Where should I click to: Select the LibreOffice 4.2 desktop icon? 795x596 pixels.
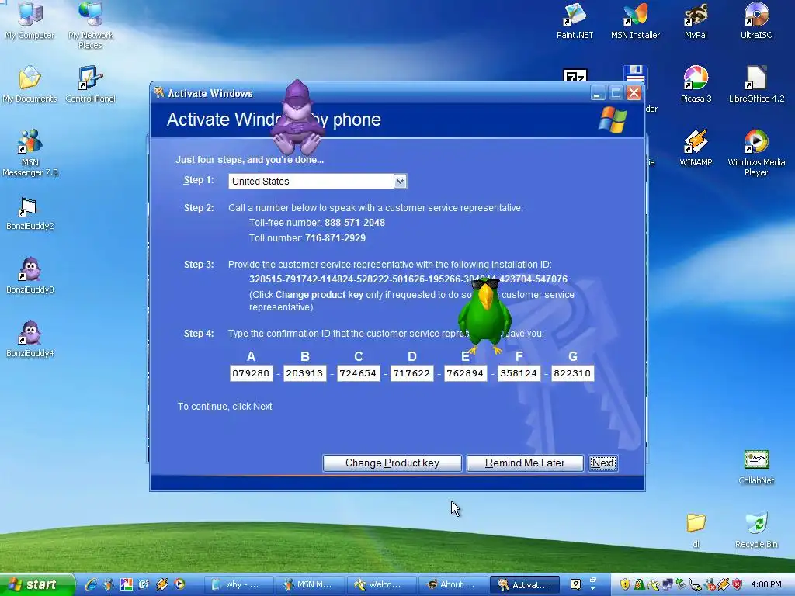756,85
